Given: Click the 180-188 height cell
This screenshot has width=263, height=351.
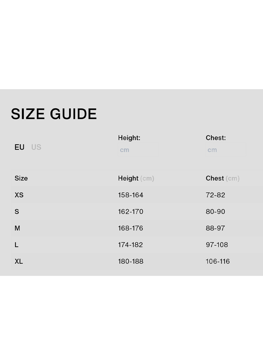Looking at the screenshot, I should point(130,261).
